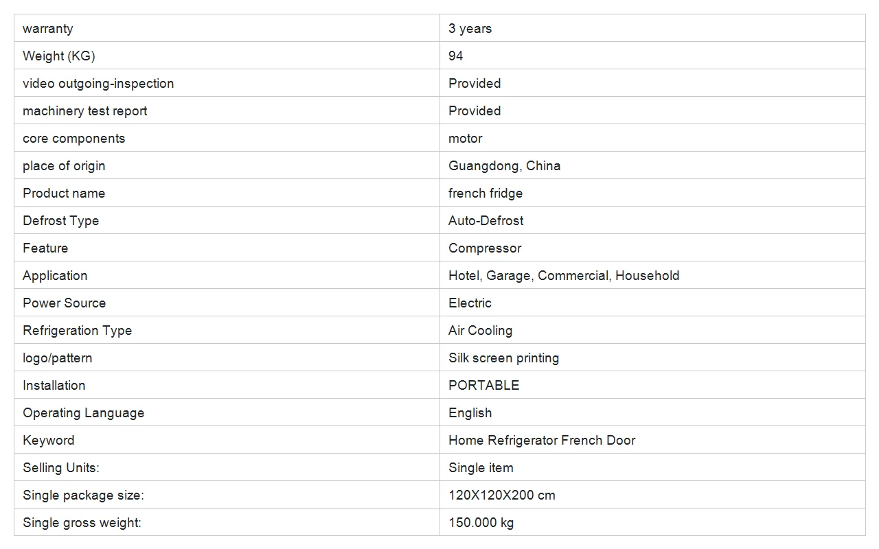Click the weight value "94"
Viewport: 879px width, 549px height.
click(456, 56)
